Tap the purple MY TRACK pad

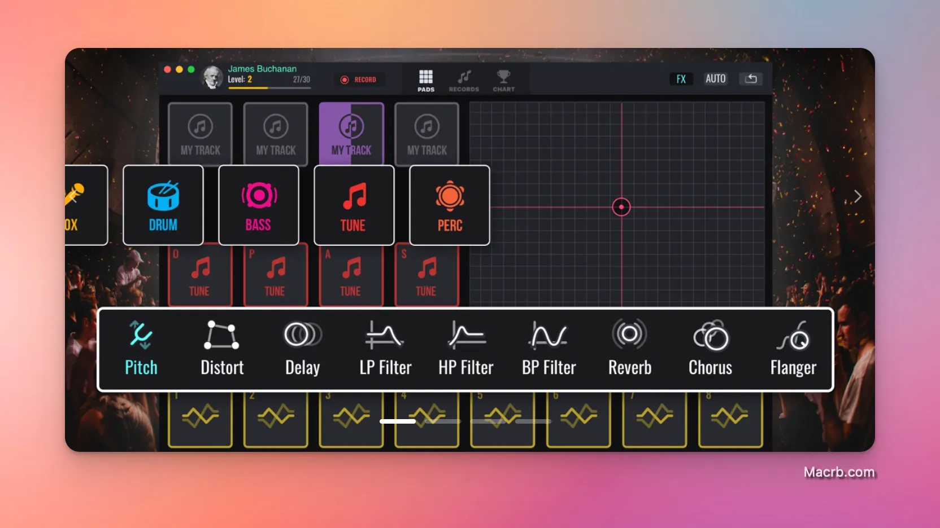tap(351, 134)
